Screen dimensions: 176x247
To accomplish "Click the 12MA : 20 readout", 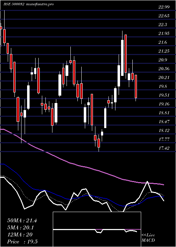I will pos(20,235).
